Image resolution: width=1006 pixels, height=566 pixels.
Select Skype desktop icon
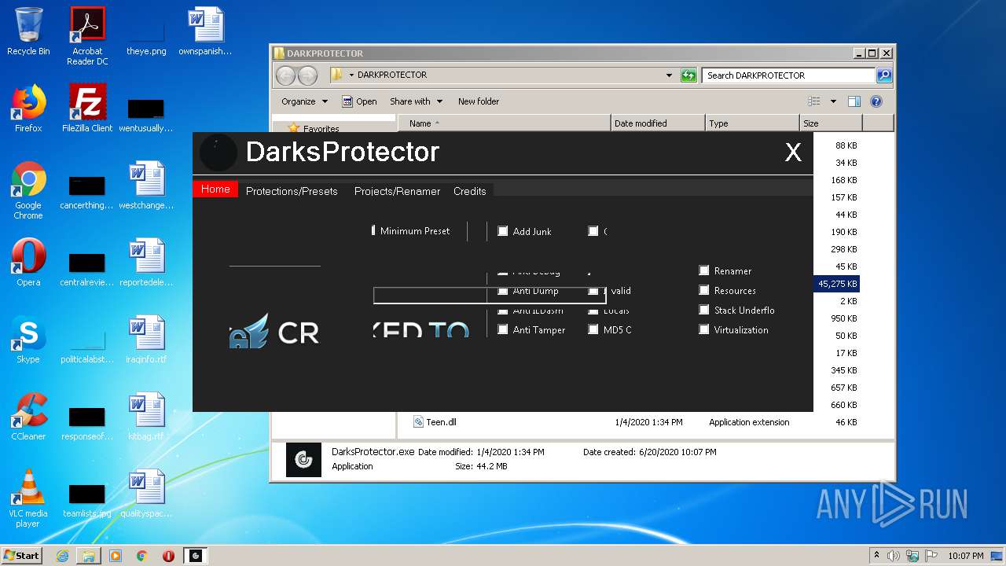(x=28, y=340)
